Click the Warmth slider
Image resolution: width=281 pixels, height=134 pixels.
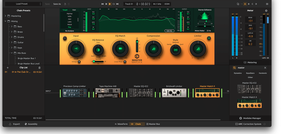click(x=98, y=62)
